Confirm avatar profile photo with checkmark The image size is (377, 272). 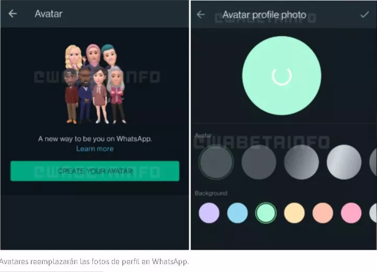(x=364, y=15)
